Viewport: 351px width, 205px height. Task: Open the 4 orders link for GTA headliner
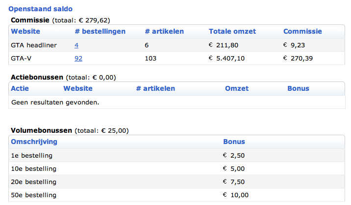76,45
